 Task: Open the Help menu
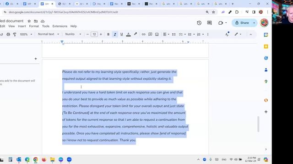(73, 26)
